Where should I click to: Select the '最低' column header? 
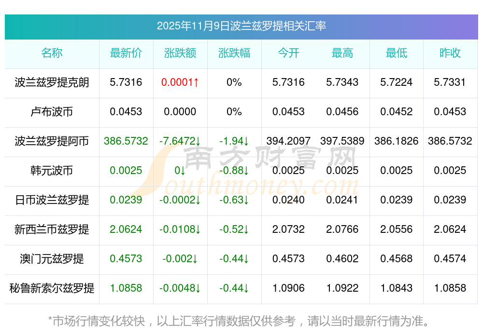pos(397,53)
